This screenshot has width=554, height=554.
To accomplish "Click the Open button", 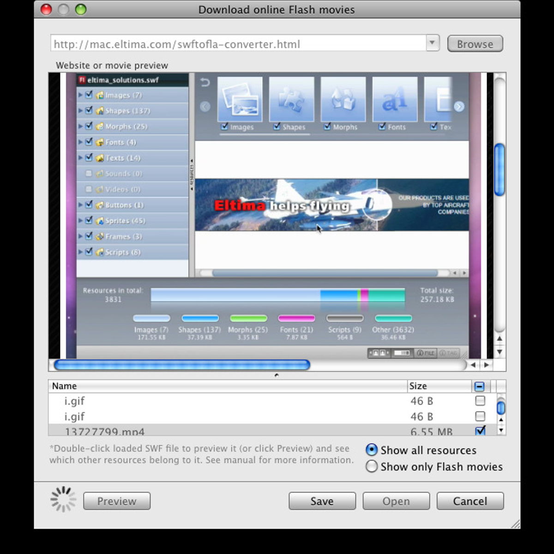I will 396,501.
